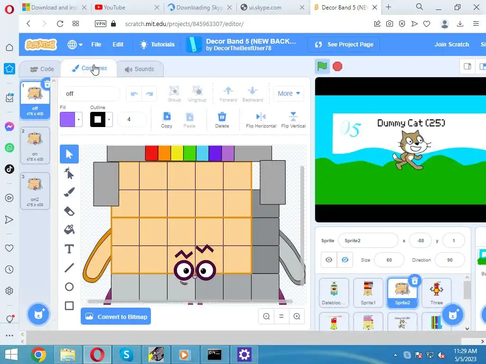Select the 'on' costume thumbnail
Screen dimensions: 486x364
[x=35, y=145]
